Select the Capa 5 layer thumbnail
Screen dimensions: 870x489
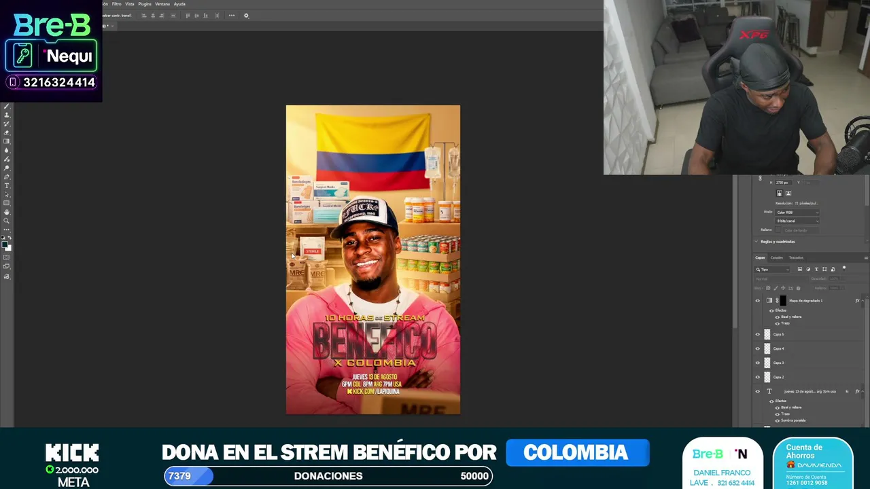point(767,334)
